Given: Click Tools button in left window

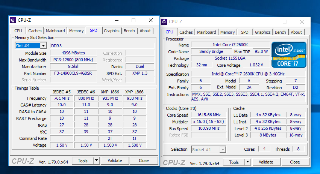Looking at the screenshot, I should [x=83, y=161].
